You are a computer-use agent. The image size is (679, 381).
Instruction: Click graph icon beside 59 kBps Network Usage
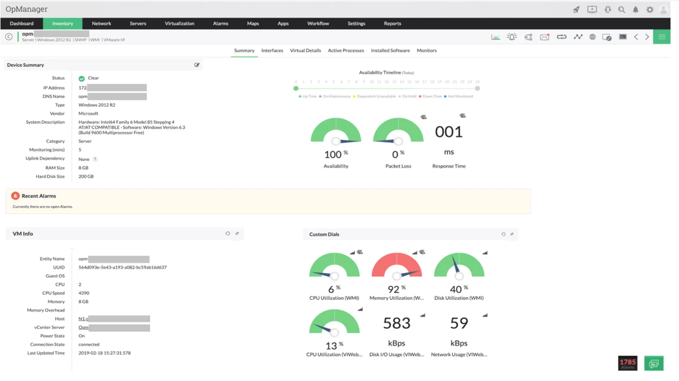(x=485, y=315)
